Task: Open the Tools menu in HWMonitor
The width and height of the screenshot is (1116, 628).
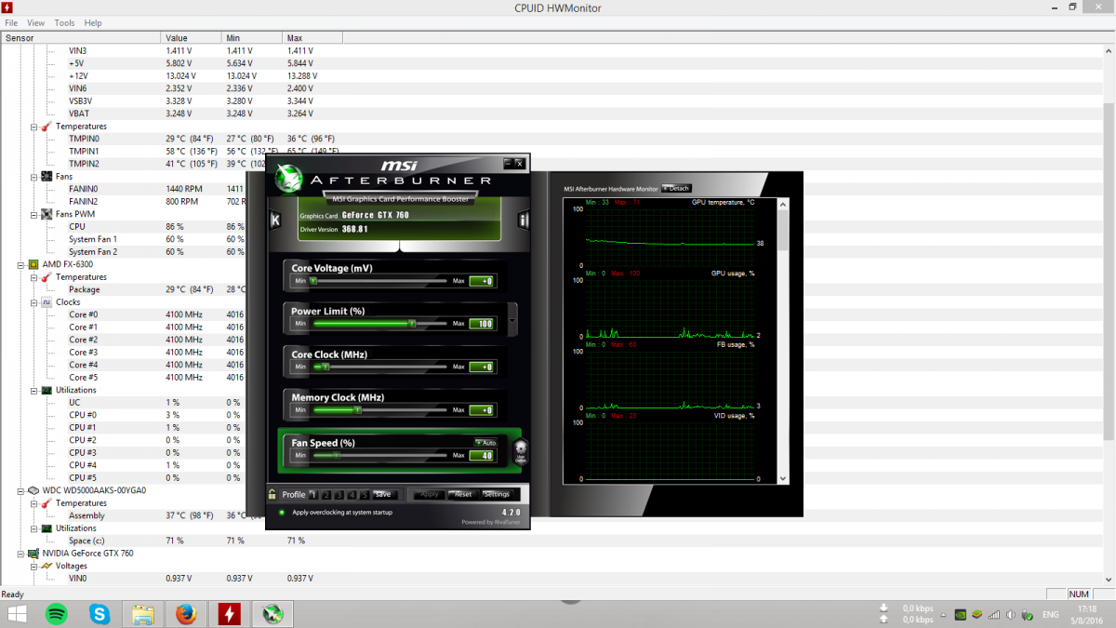Action: coord(65,22)
